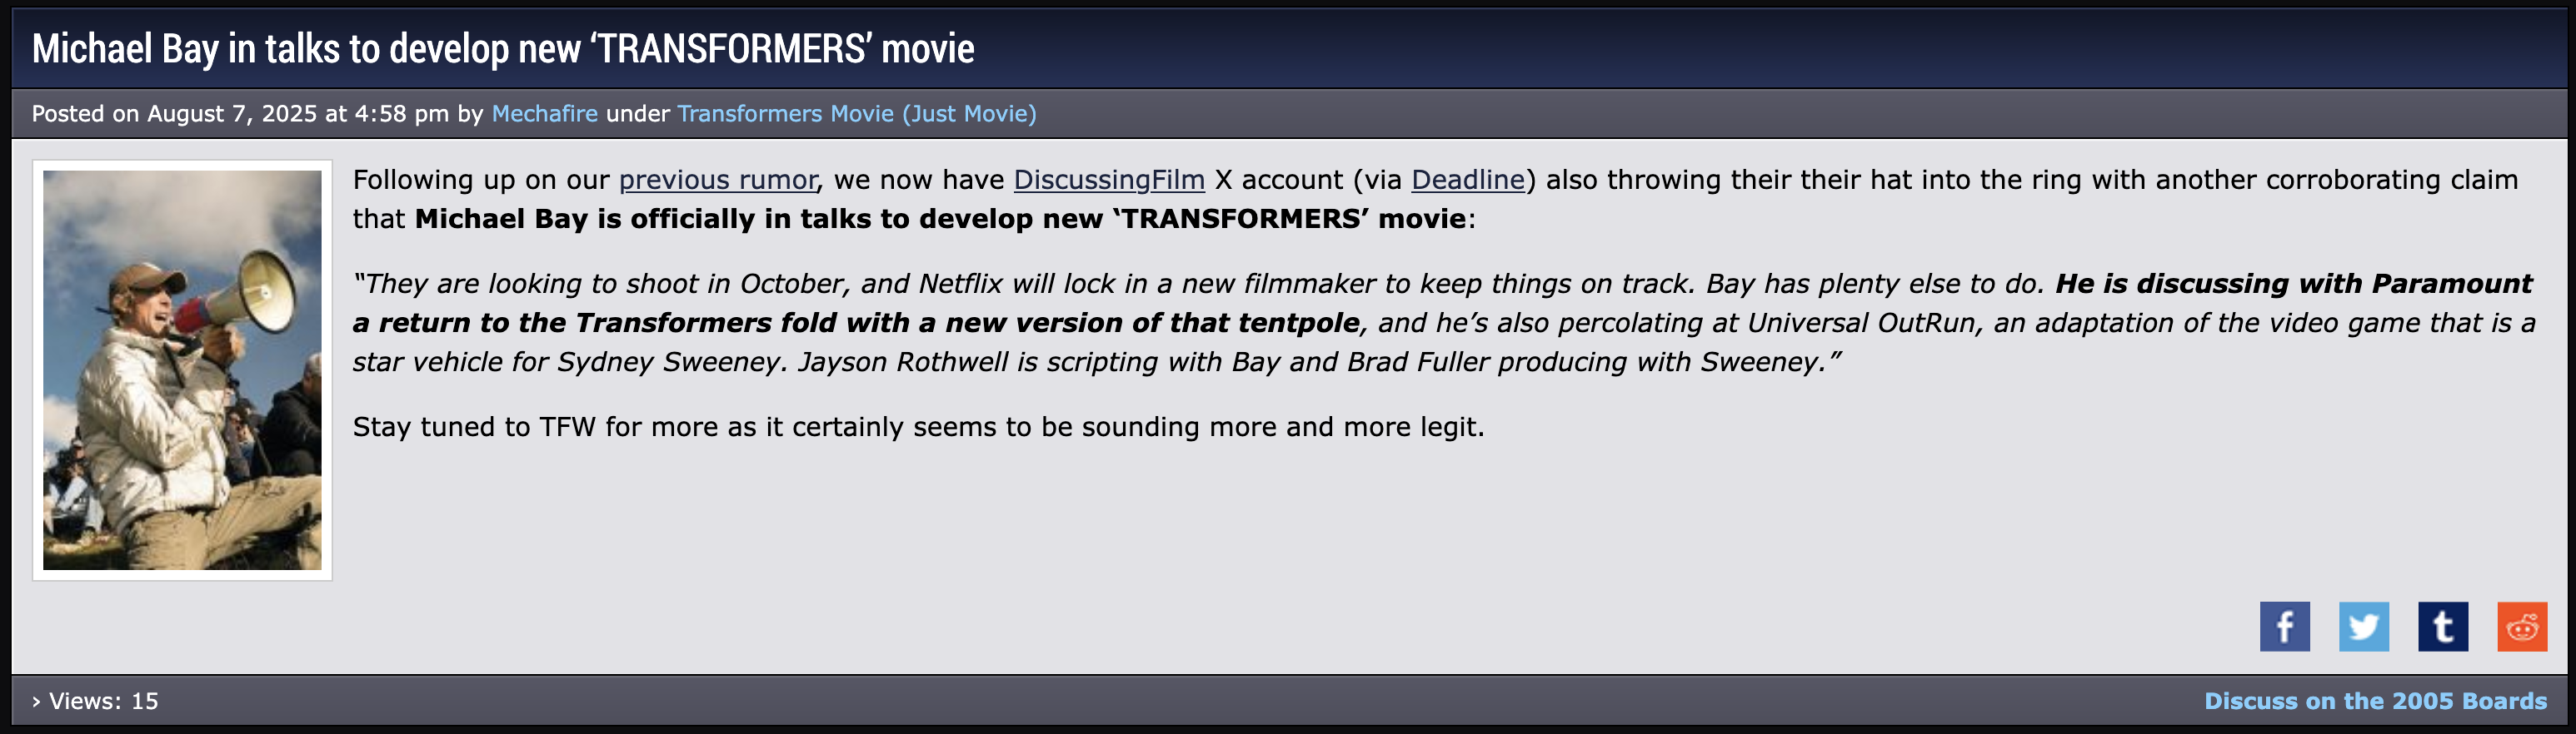Share the post via Twitter icon

[x=2363, y=626]
